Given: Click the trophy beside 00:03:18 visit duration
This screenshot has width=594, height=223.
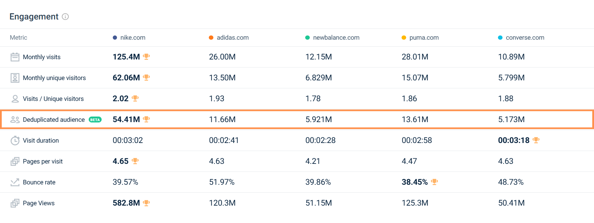Looking at the screenshot, I should pyautogui.click(x=536, y=140).
